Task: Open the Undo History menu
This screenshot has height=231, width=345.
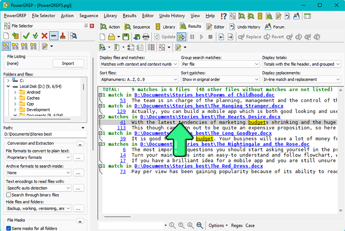Action: pyautogui.click(x=172, y=15)
